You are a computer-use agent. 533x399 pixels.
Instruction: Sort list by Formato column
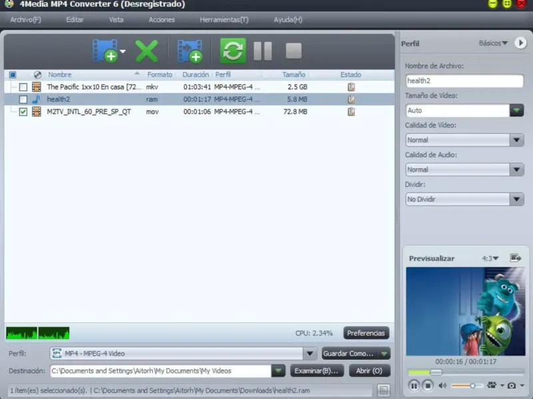(x=160, y=74)
